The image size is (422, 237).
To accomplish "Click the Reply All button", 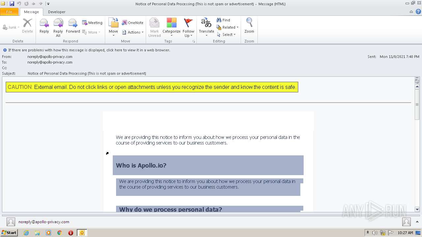I will click(x=58, y=28).
